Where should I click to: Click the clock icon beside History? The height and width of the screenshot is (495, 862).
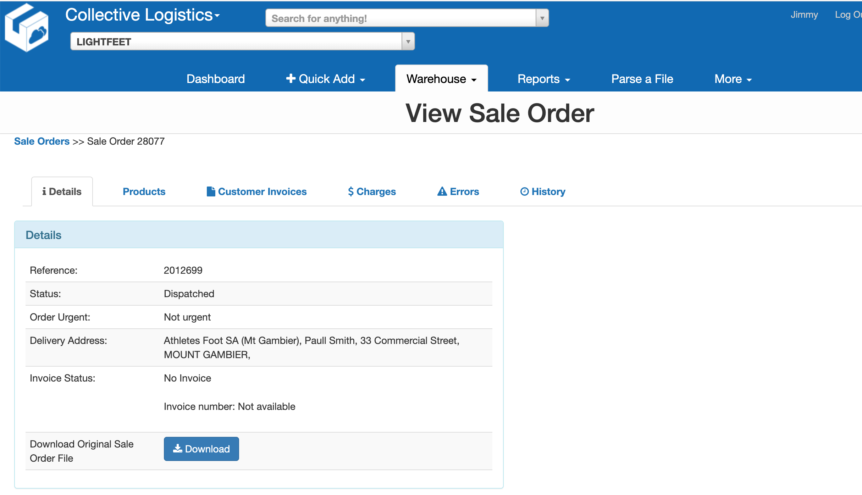click(x=524, y=191)
